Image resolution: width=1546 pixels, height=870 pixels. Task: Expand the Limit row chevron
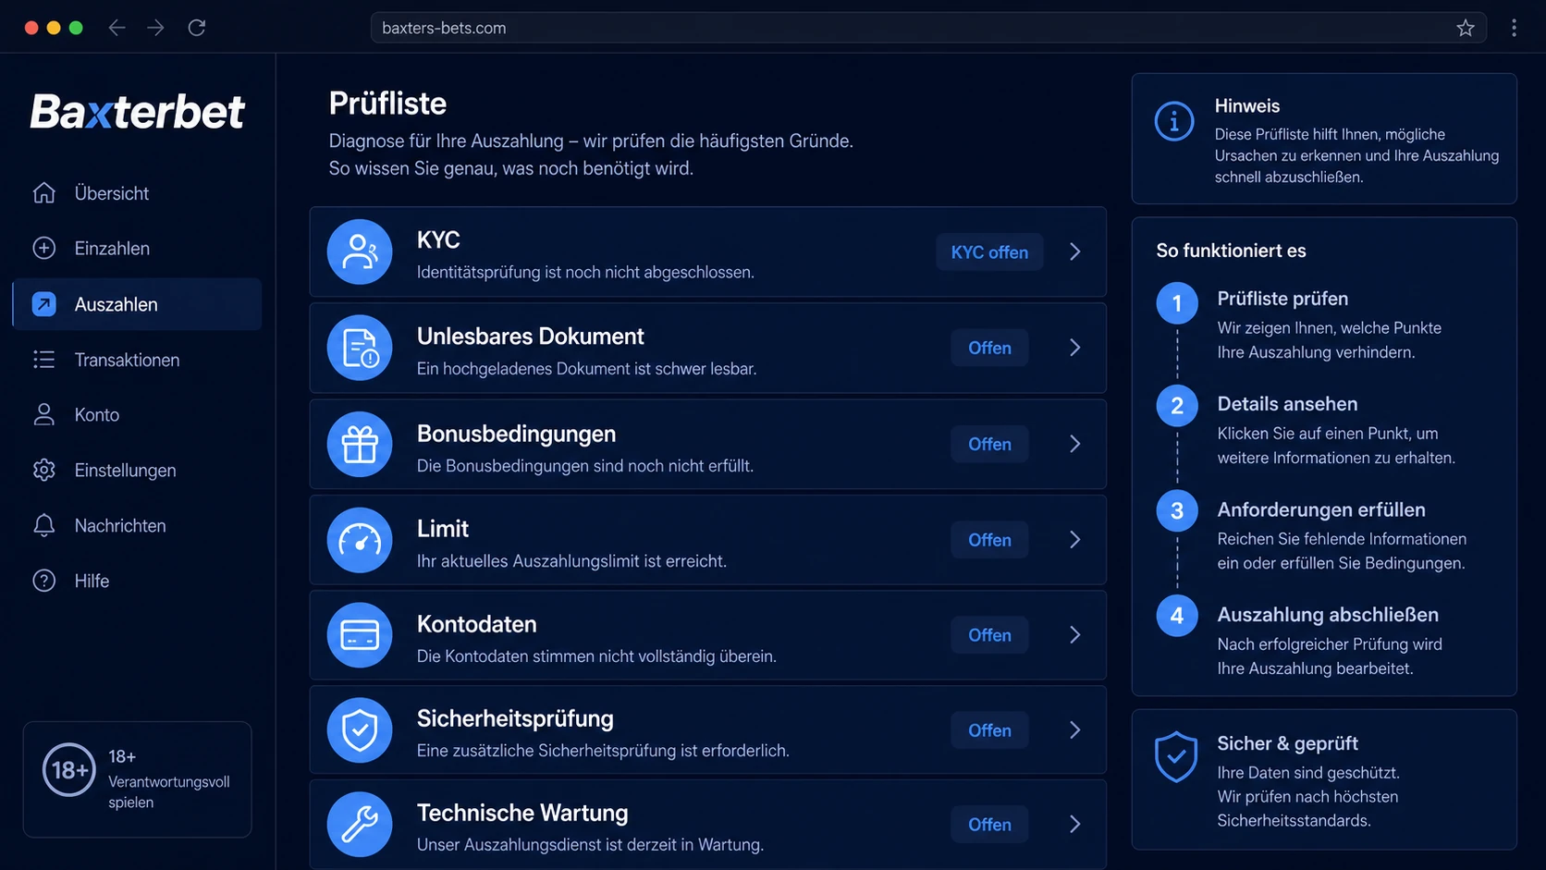pos(1075,540)
